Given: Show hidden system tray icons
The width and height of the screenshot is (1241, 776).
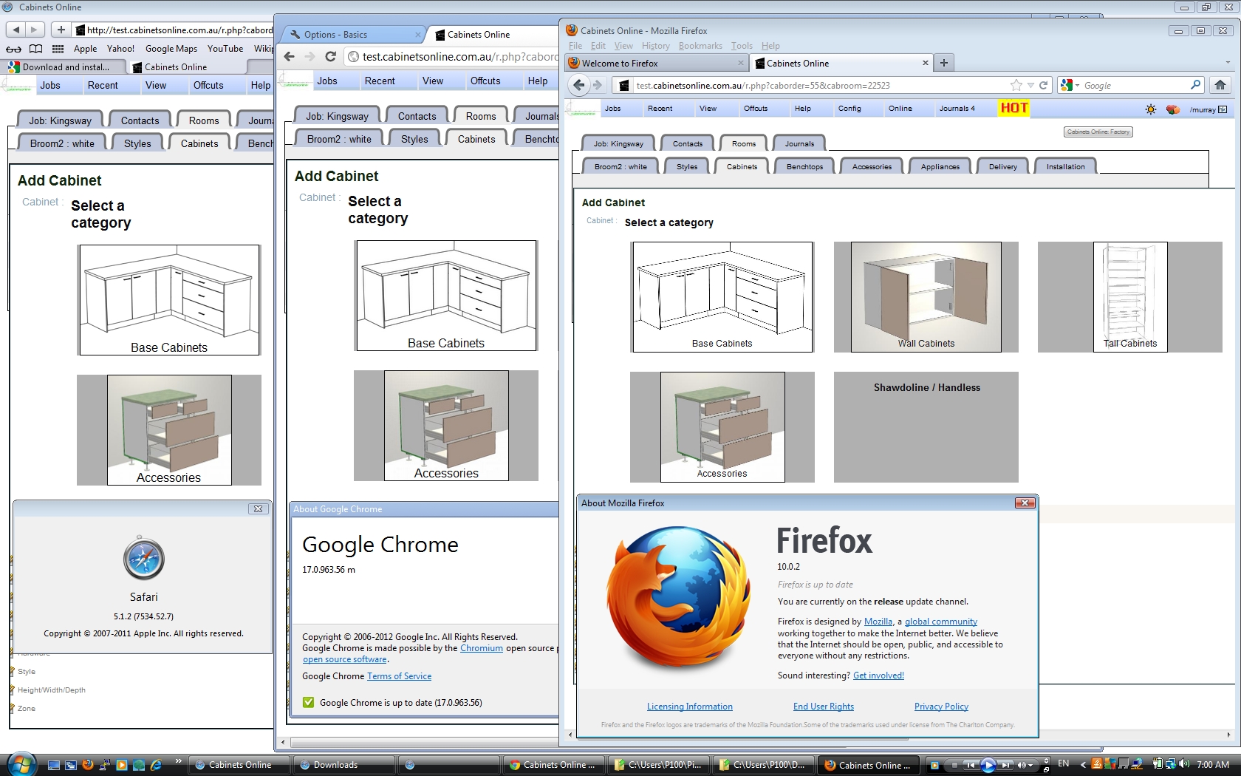Looking at the screenshot, I should pos(1083,765).
